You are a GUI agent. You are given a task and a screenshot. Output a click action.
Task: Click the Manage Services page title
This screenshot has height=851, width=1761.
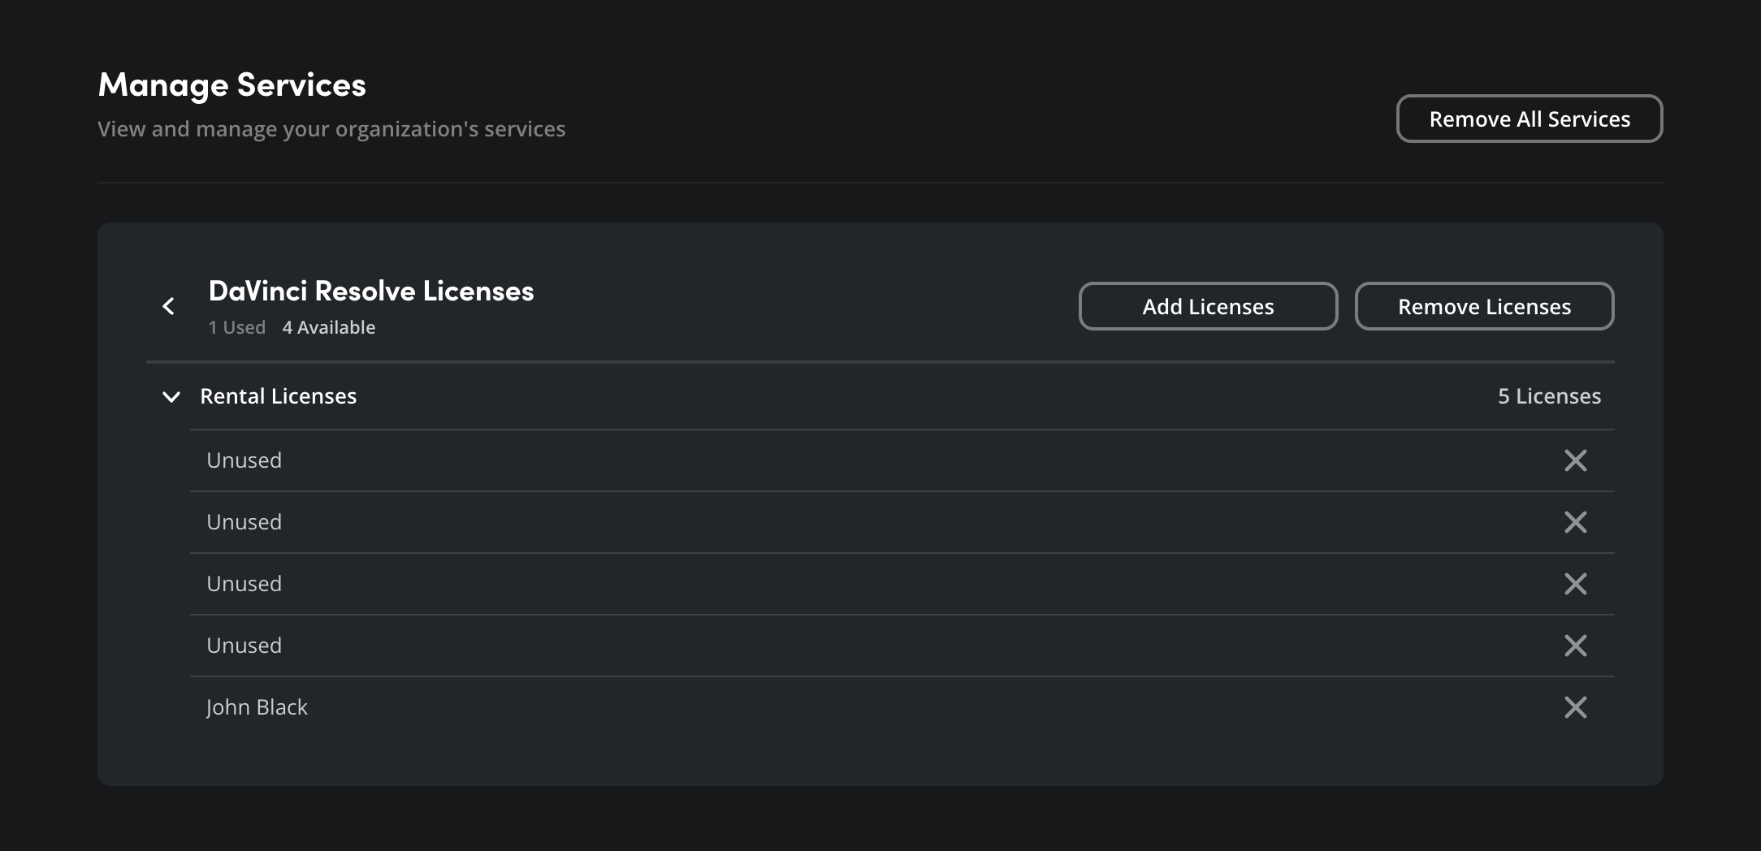point(232,85)
